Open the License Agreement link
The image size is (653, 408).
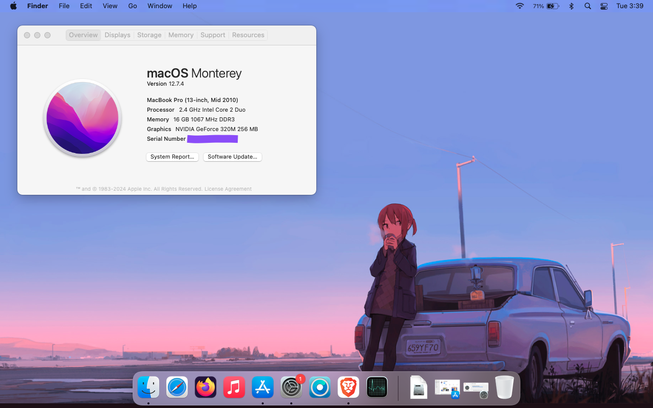pyautogui.click(x=228, y=189)
